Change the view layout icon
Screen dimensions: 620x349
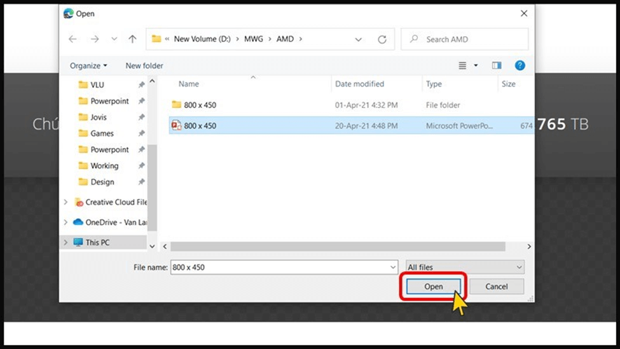[462, 65]
